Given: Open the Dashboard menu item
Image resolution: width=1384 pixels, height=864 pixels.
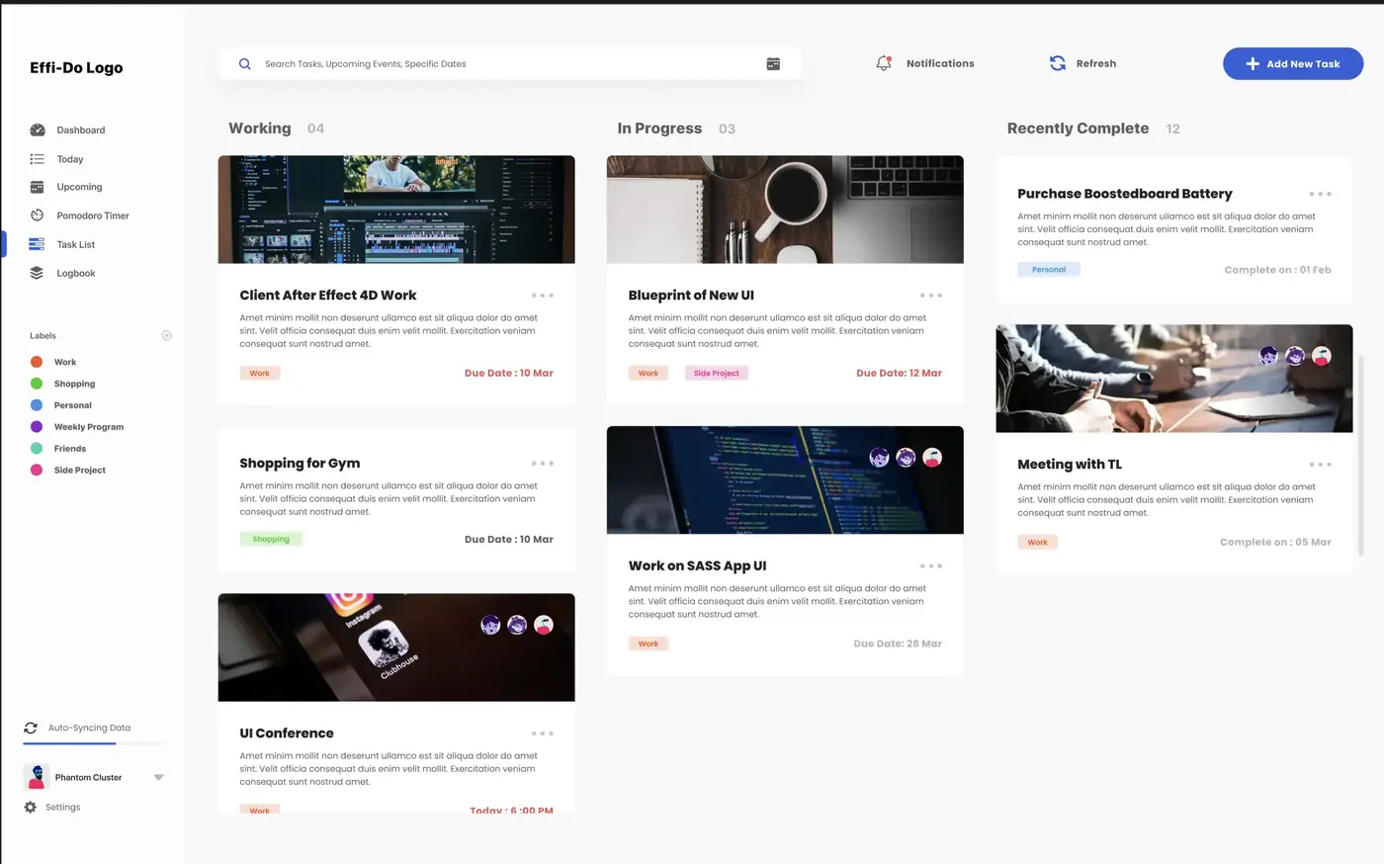Looking at the screenshot, I should point(81,130).
